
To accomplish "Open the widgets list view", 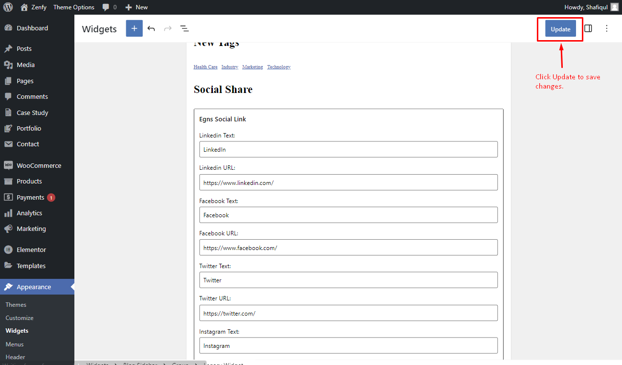I will click(184, 28).
